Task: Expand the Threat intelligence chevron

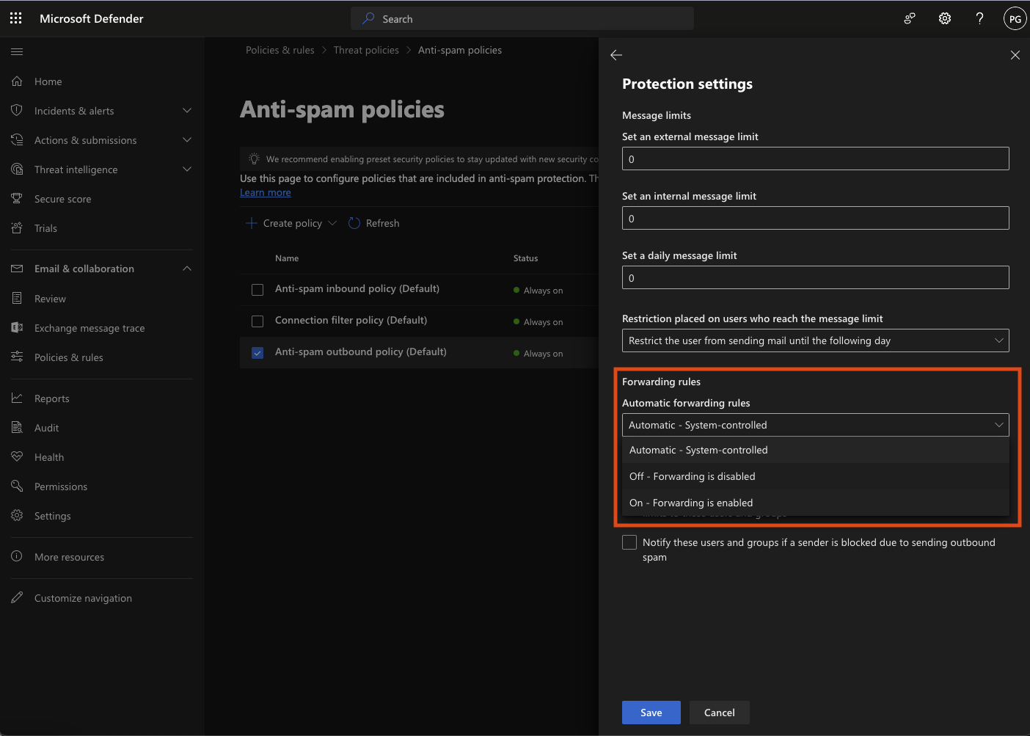Action: coord(187,170)
